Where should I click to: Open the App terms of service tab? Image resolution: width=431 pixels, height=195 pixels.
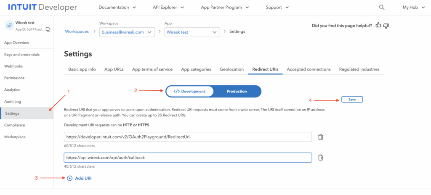152,69
